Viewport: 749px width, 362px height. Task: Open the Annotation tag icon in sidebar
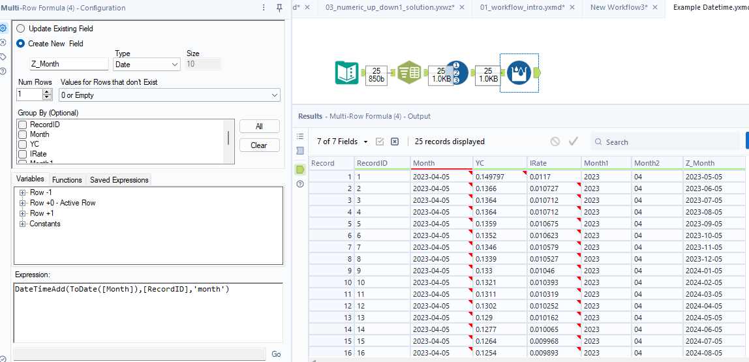click(4, 57)
